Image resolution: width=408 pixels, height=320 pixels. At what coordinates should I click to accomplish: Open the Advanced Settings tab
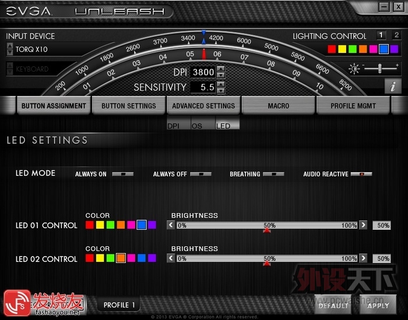203,105
